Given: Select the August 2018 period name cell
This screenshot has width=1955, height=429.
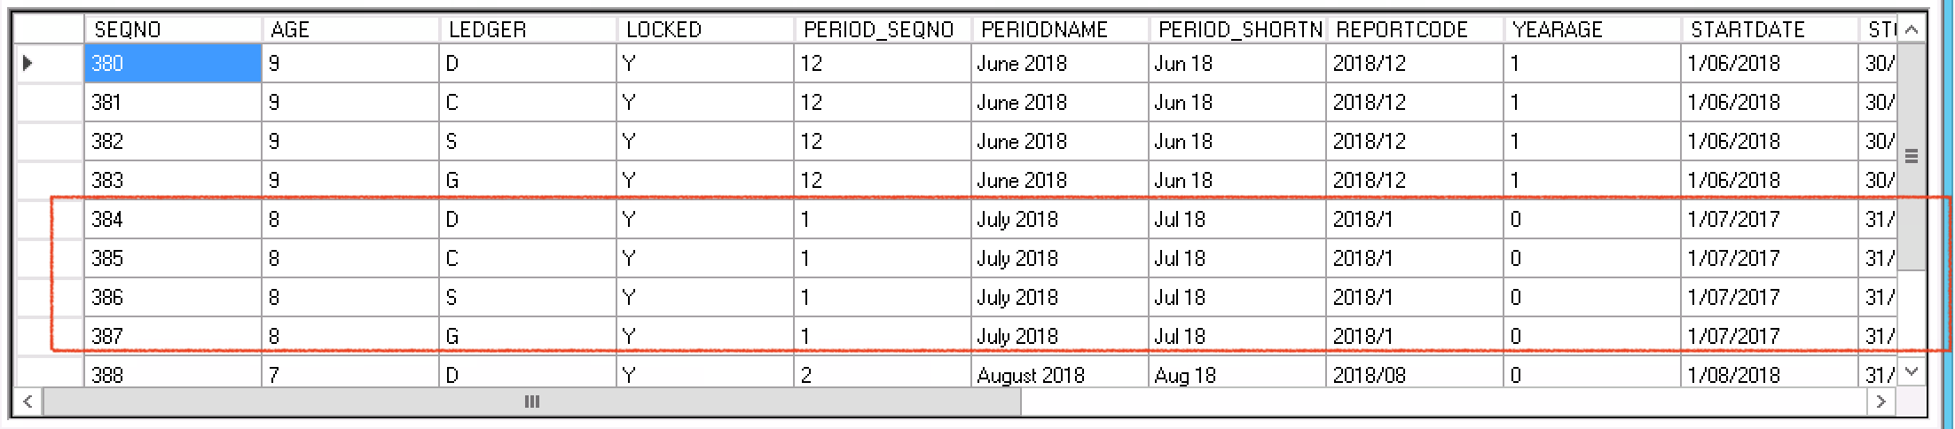Looking at the screenshot, I should pyautogui.click(x=1060, y=374).
